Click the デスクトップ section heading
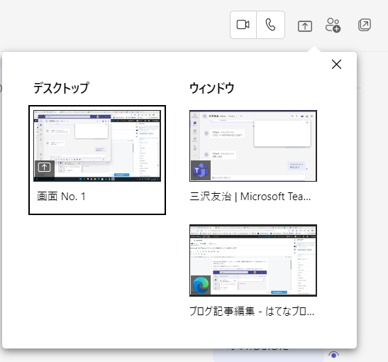Viewport: 388px width, 362px height. [x=61, y=88]
